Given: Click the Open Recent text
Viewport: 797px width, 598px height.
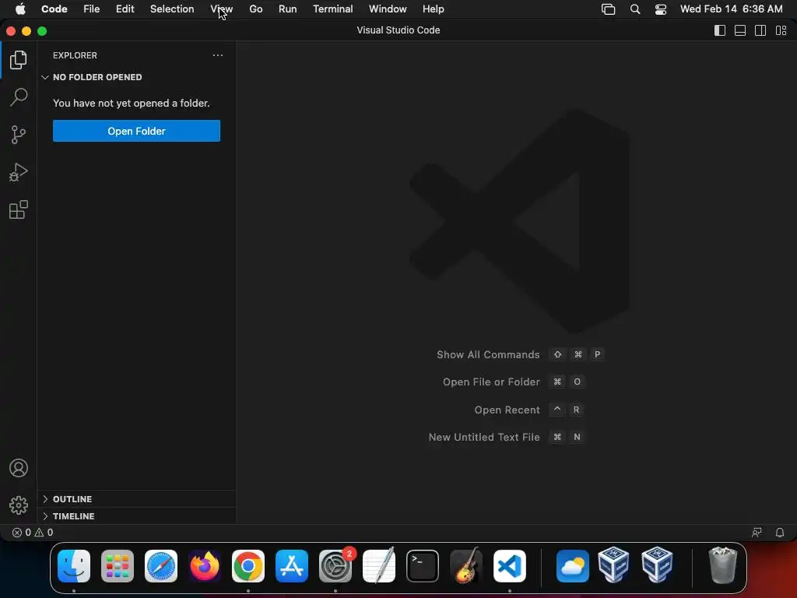Looking at the screenshot, I should [x=507, y=410].
